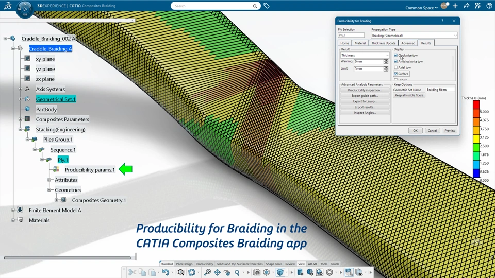Viewport: 495px width, 278px height.
Task: Enable the Axial tow checkbox
Action: point(395,67)
